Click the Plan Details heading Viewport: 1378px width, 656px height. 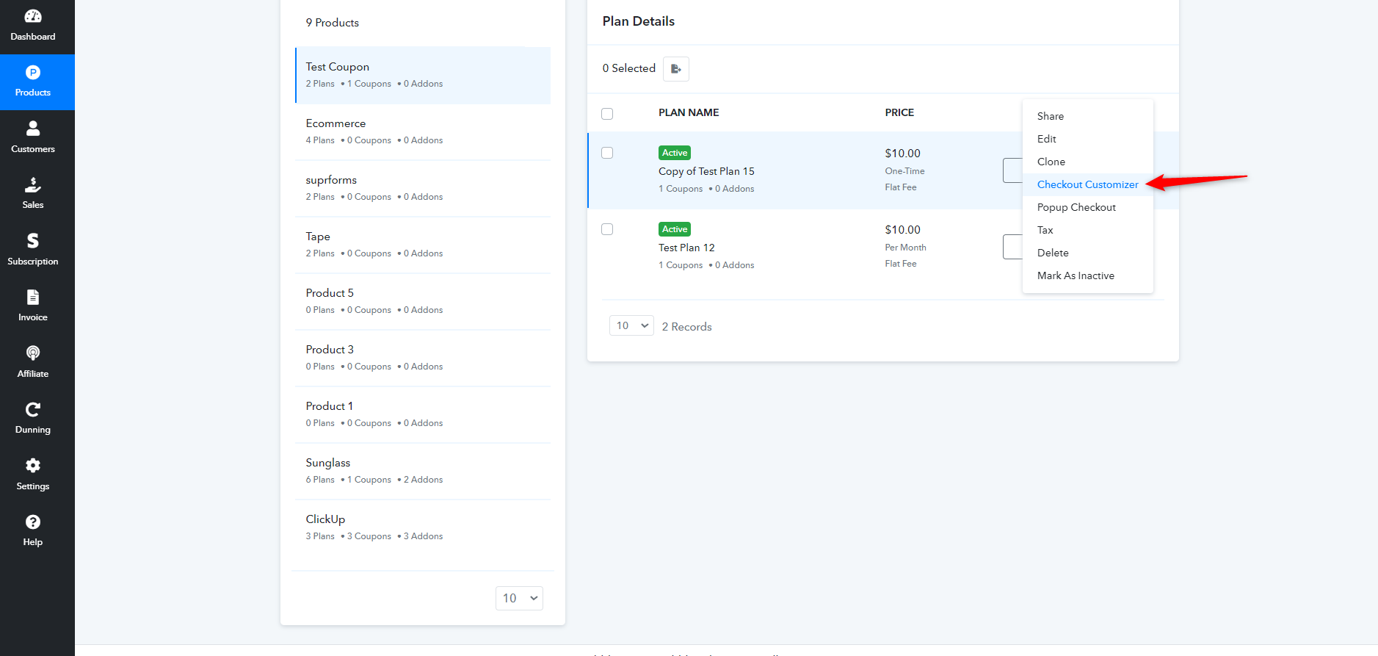tap(639, 21)
